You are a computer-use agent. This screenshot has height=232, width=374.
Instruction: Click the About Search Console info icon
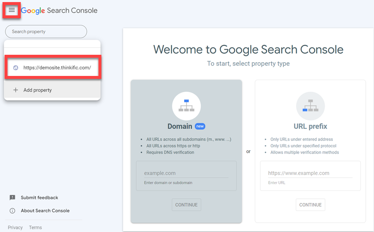pos(12,210)
